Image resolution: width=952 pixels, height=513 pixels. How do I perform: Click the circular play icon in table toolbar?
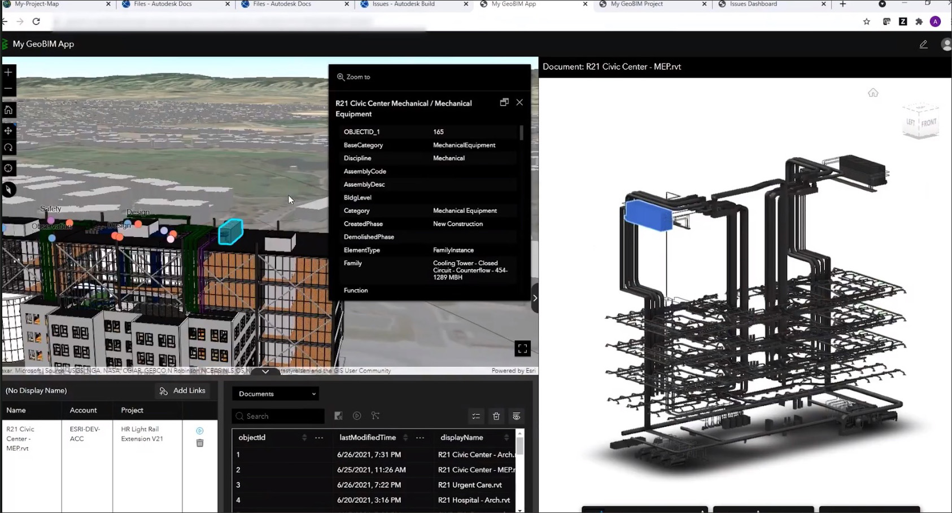(x=357, y=416)
